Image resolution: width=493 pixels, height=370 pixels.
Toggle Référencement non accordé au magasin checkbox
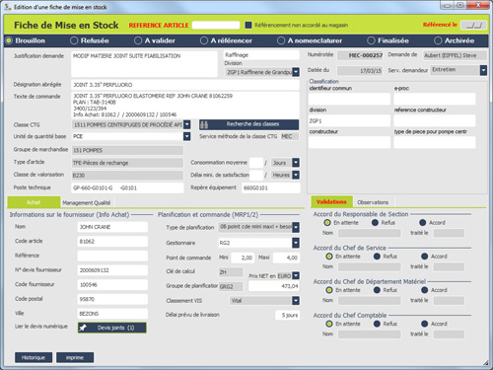[248, 25]
